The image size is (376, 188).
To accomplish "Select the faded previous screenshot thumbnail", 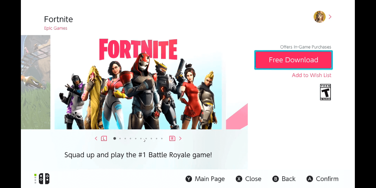I will point(36,82).
